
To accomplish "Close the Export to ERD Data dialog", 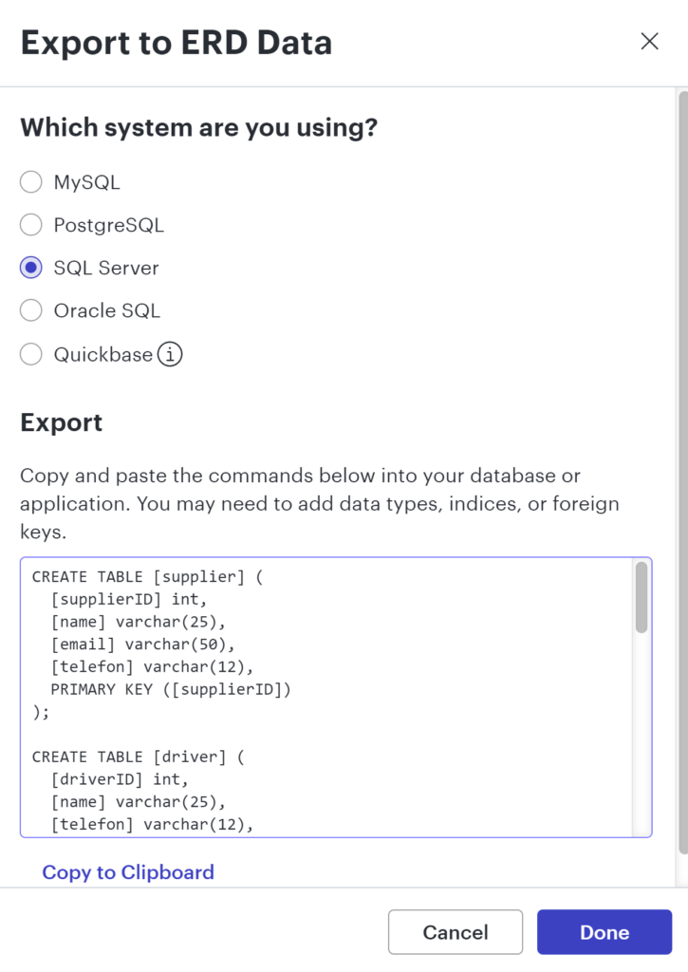I will point(649,41).
